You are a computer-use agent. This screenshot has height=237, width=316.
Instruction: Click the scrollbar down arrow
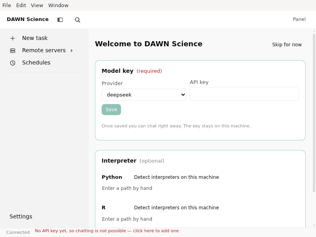[314, 225]
